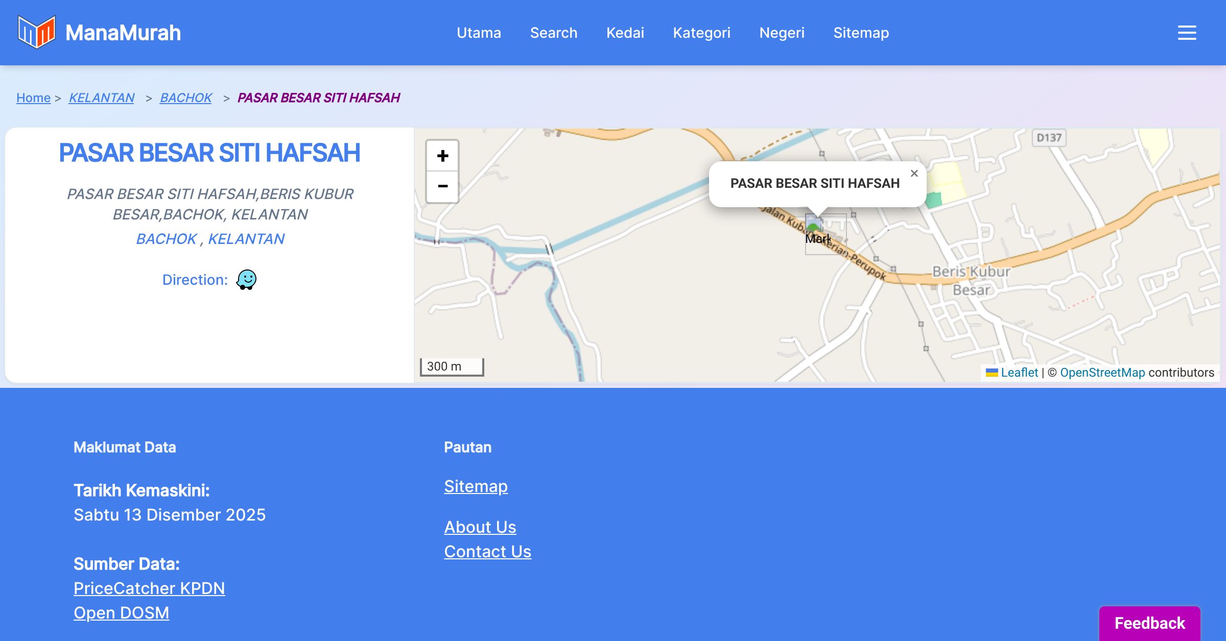Image resolution: width=1226 pixels, height=641 pixels.
Task: Click the ManaMurah logo icon
Action: (36, 32)
